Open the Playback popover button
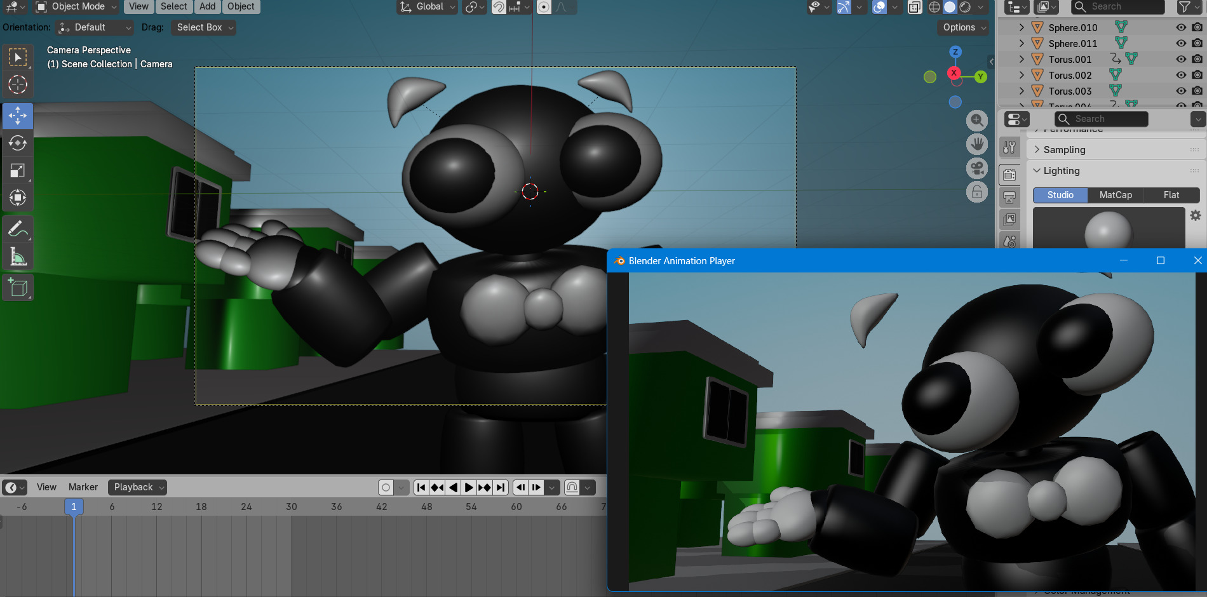Viewport: 1207px width, 597px height. (137, 487)
